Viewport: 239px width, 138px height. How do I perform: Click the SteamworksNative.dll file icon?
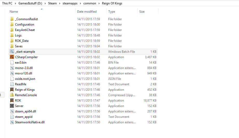click(x=12, y=122)
